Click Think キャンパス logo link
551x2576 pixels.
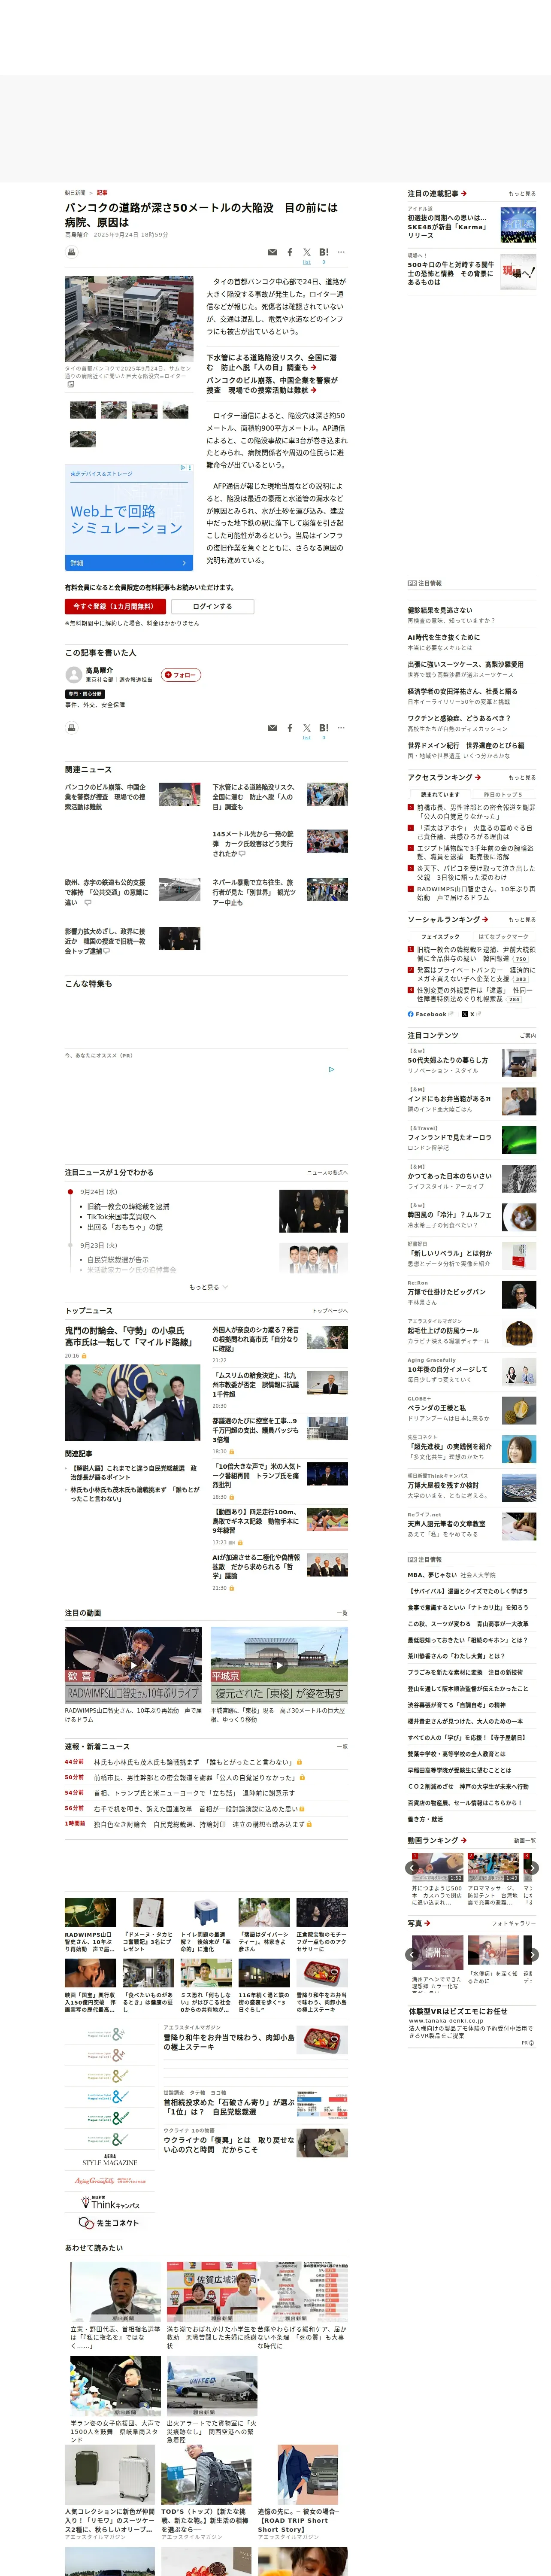110,2203
